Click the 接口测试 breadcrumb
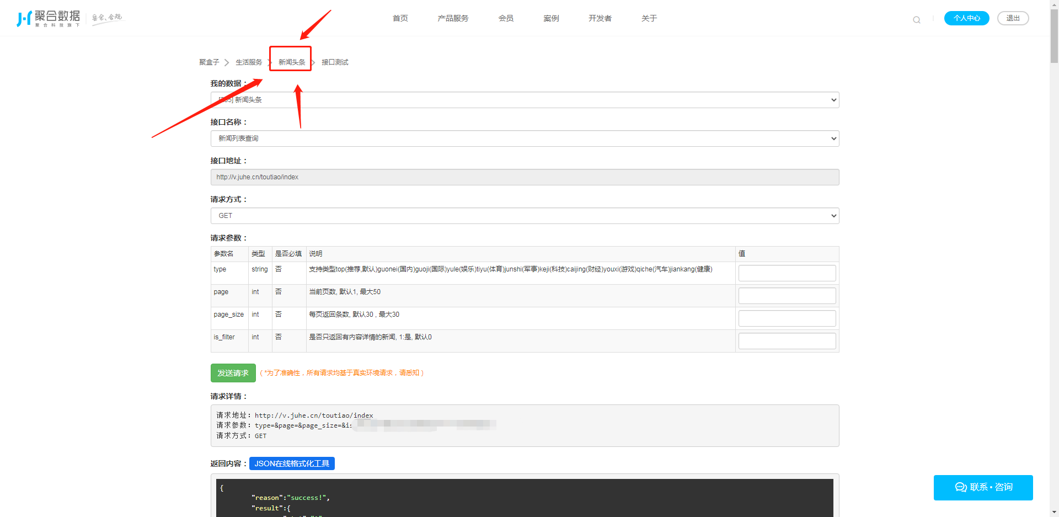The image size is (1059, 517). (335, 62)
